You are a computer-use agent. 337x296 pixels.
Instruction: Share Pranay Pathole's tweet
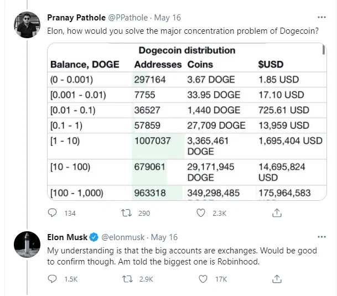[278, 213]
